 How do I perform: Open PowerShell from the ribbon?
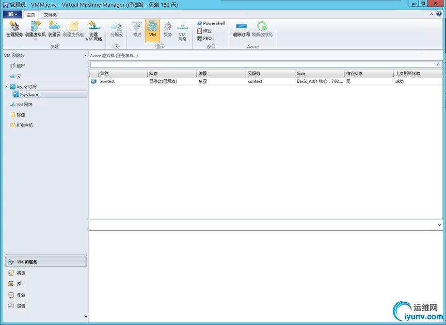coord(211,23)
